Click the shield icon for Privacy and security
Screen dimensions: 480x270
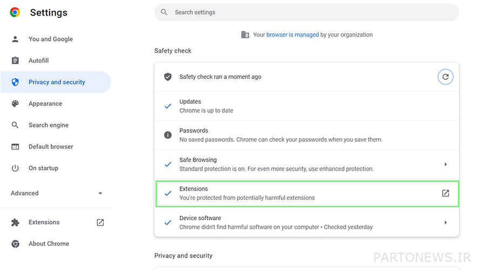[x=15, y=82]
